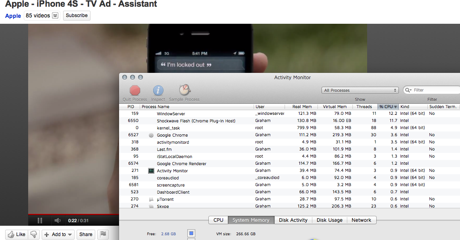Viewport: 460px width, 240px height.
Task: Select the coreaudiod process row
Action: point(290,178)
